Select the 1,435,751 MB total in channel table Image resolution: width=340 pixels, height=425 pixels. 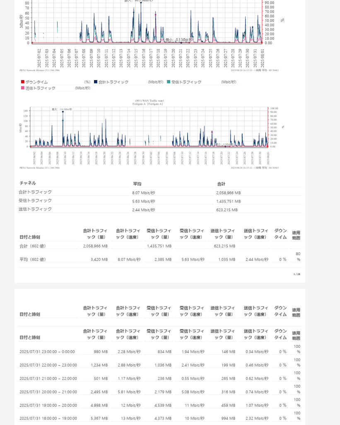(x=228, y=201)
